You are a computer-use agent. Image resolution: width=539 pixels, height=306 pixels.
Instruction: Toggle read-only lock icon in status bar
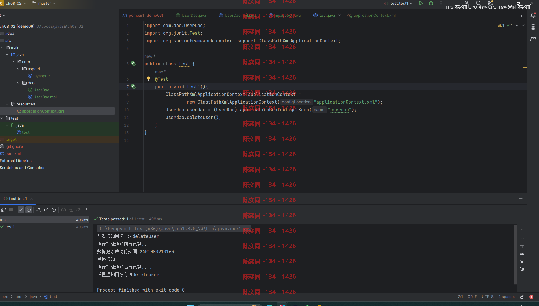point(522,297)
